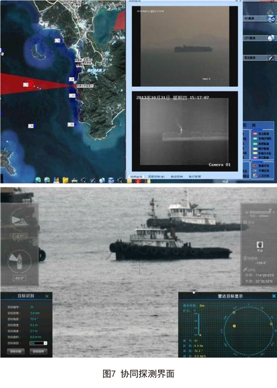Image resolution: width=277 pixels, height=388 pixels.
Task: Click the top camera feed showing the cargo ship
Action: (x=185, y=46)
